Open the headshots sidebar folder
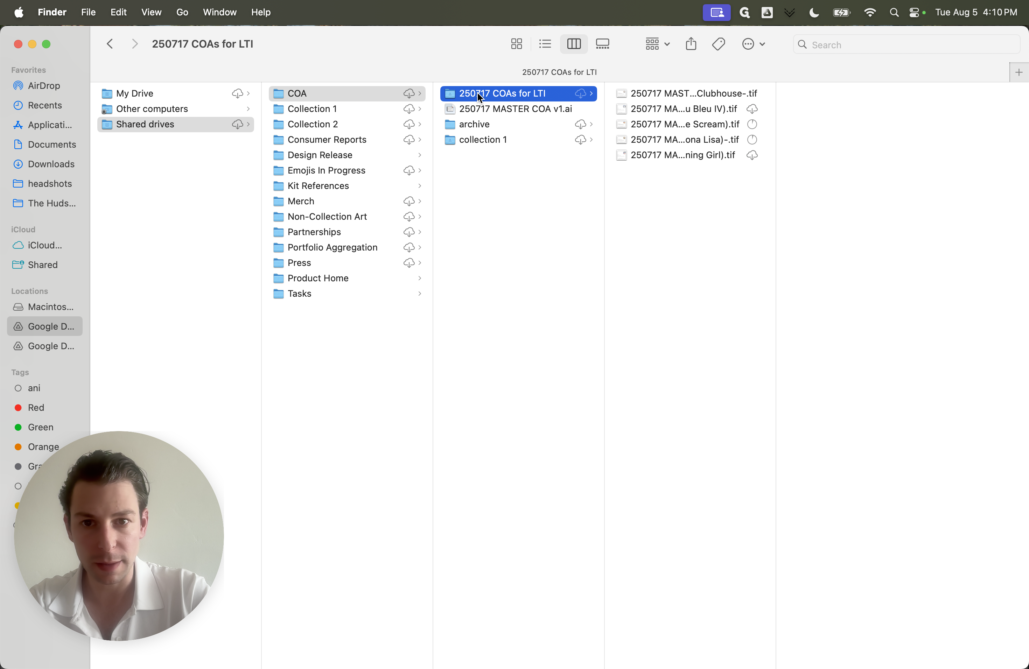 click(44, 184)
